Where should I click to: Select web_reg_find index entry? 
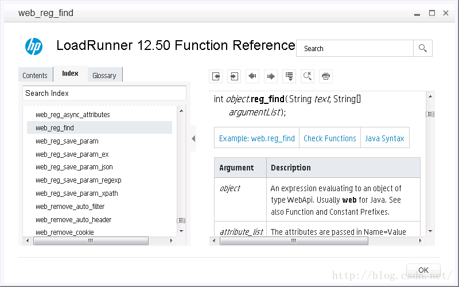pyautogui.click(x=99, y=127)
